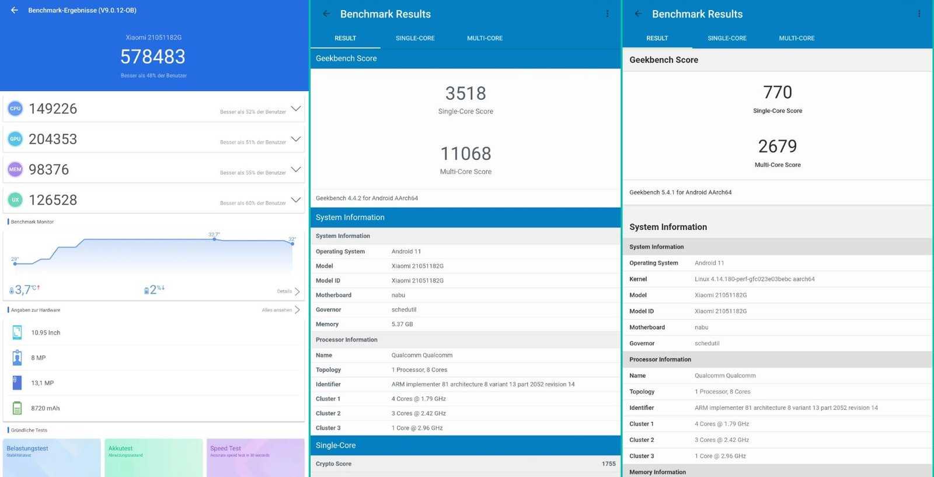Expand the GPU score 204353 row

click(x=296, y=139)
